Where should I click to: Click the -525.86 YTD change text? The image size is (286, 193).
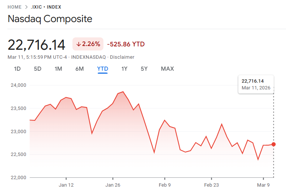126,44
